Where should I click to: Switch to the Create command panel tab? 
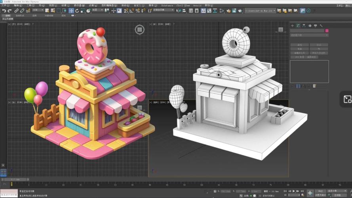point(292,26)
